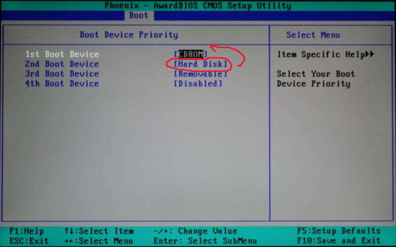Open the Removable boot value
Image resolution: width=396 pixels, height=247 pixels.
click(x=200, y=74)
